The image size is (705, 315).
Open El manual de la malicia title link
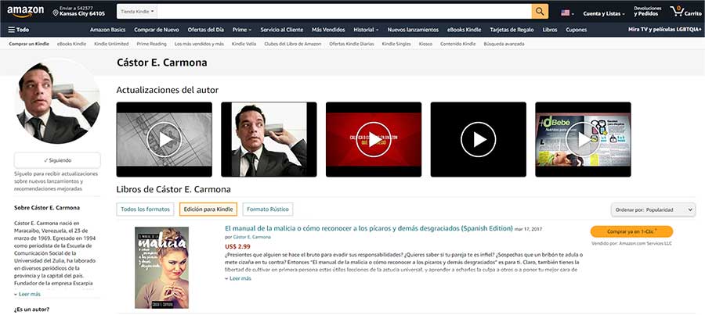[369, 228]
